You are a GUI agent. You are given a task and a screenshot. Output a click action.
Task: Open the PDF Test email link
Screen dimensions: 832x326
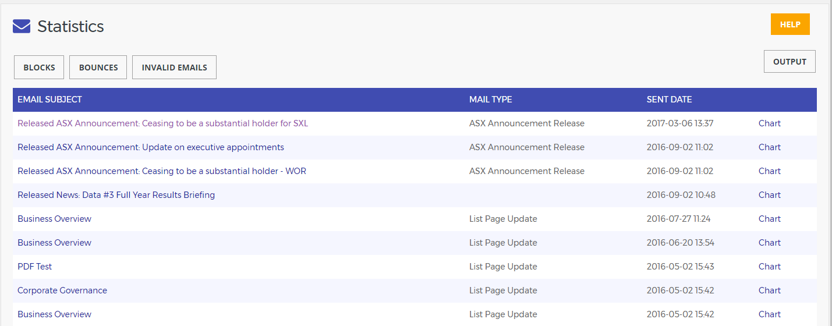click(34, 267)
